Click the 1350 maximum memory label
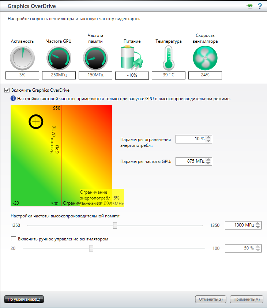This screenshot has width=267, height=308. pyautogui.click(x=215, y=225)
